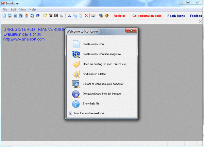Click the help book icon in toolbar
The image size is (204, 147).
click(106, 16)
